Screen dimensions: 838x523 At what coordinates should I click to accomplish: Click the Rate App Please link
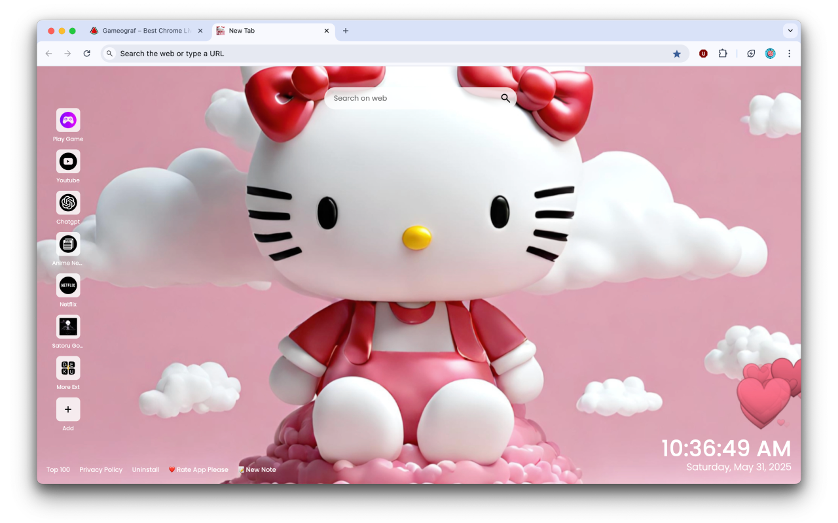[198, 469]
